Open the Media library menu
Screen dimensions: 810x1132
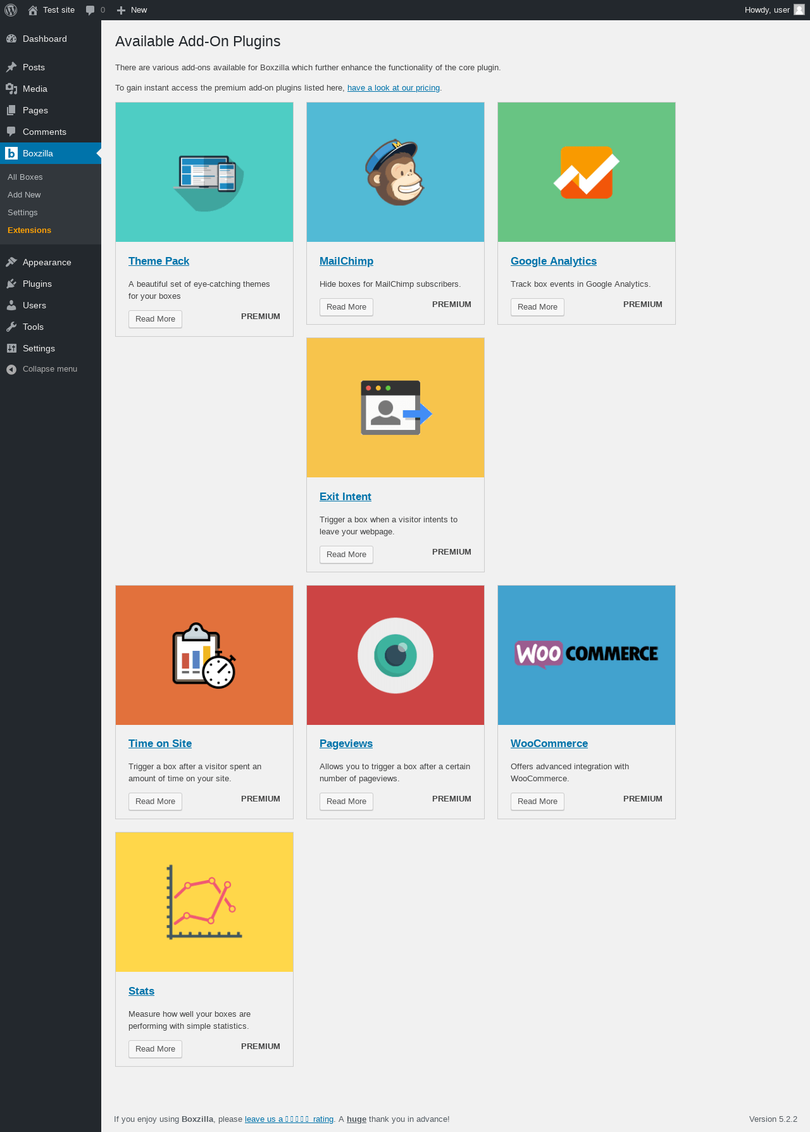[51, 89]
